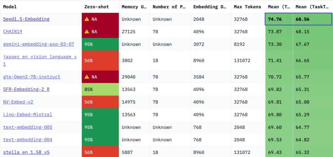Visit the NV-Embed-v2 model page
Screen dimensions: 333x157
(x=18, y=102)
